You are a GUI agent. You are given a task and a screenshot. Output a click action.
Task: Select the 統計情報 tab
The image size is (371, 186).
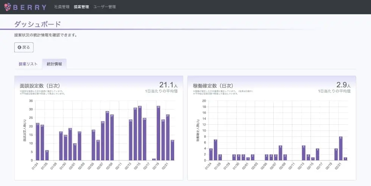click(x=55, y=64)
